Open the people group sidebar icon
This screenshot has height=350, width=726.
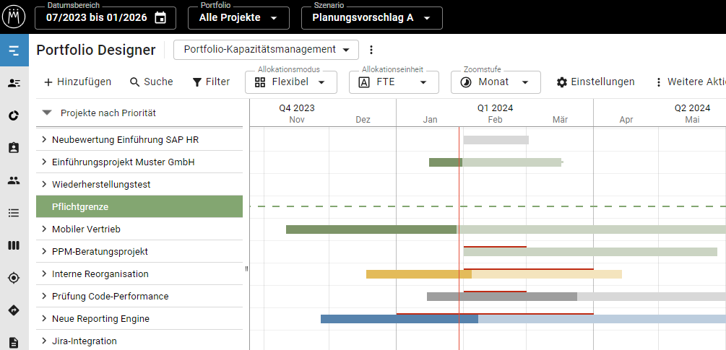(14, 181)
